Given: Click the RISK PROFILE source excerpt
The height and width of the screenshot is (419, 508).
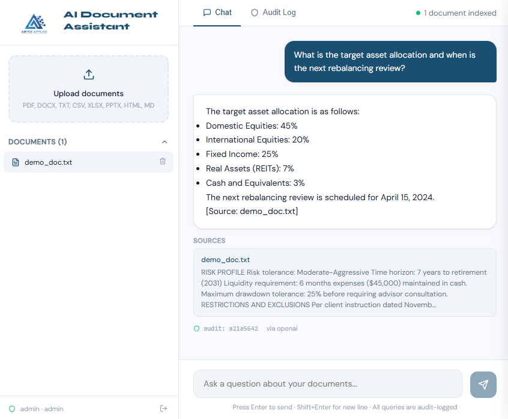Looking at the screenshot, I should coord(343,289).
